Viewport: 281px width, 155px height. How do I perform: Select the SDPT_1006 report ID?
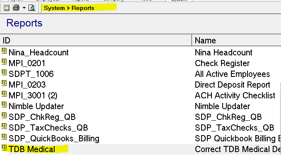tap(31, 74)
